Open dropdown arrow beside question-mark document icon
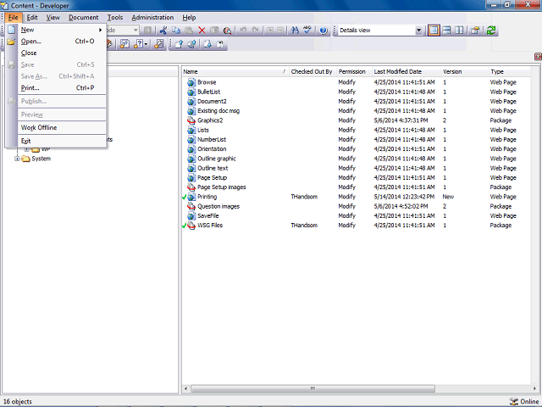The height and width of the screenshot is (407, 542). point(146,44)
